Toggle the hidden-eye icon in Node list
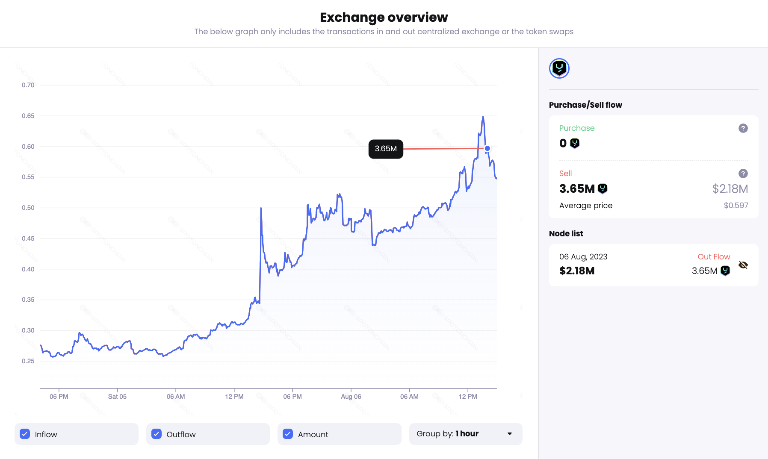768x459 pixels. coord(744,265)
